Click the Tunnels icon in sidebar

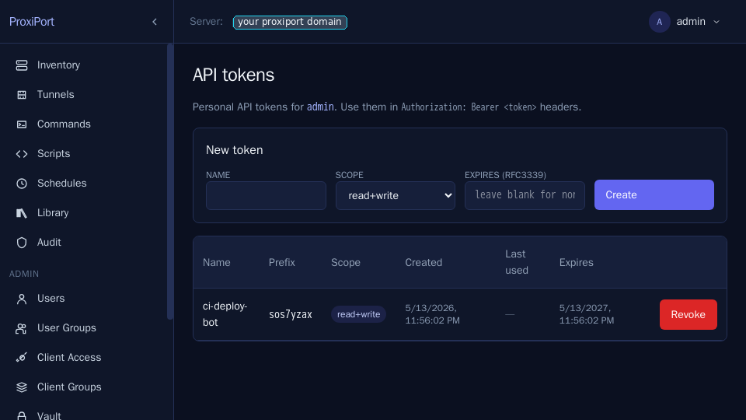22,95
